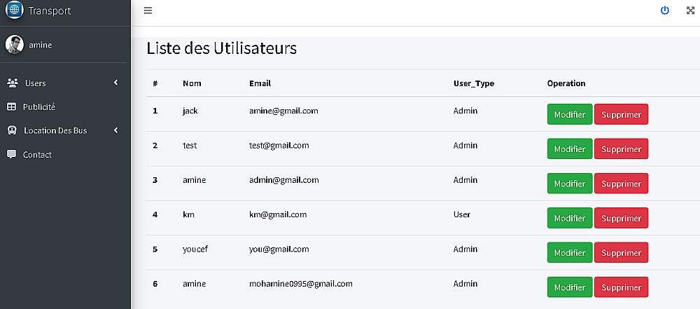
Task: Toggle the sidebar with hamburger icon
Action: coord(148,11)
